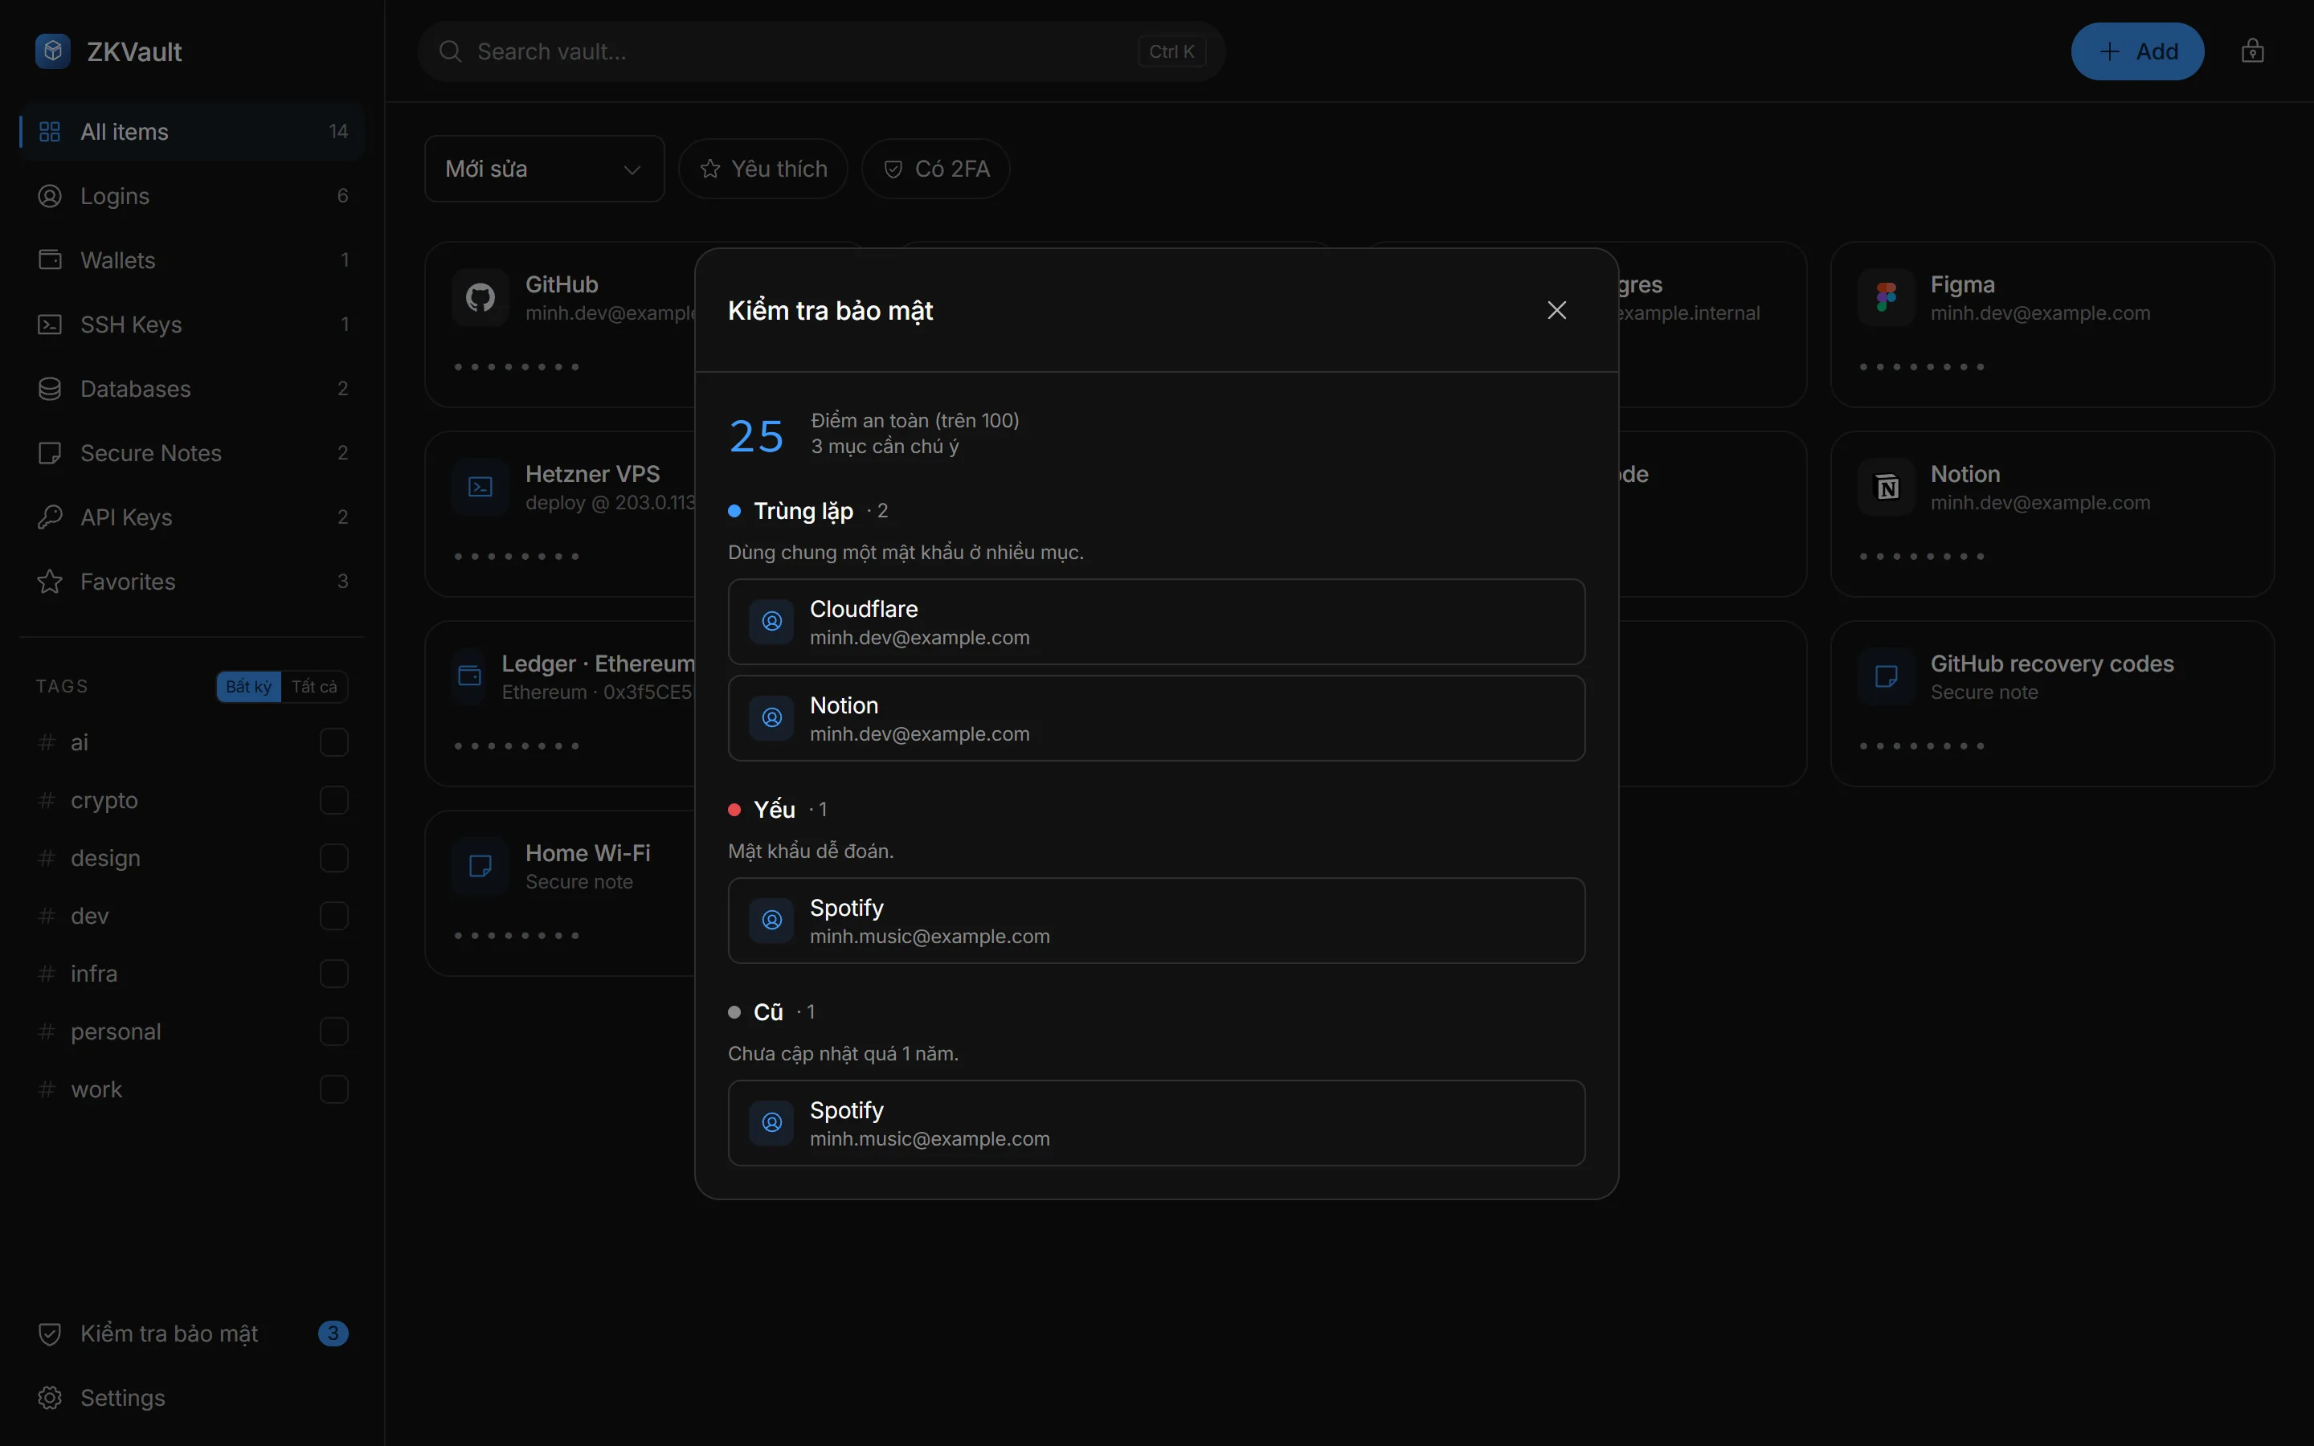Click the Cũ section heading

click(x=768, y=1012)
